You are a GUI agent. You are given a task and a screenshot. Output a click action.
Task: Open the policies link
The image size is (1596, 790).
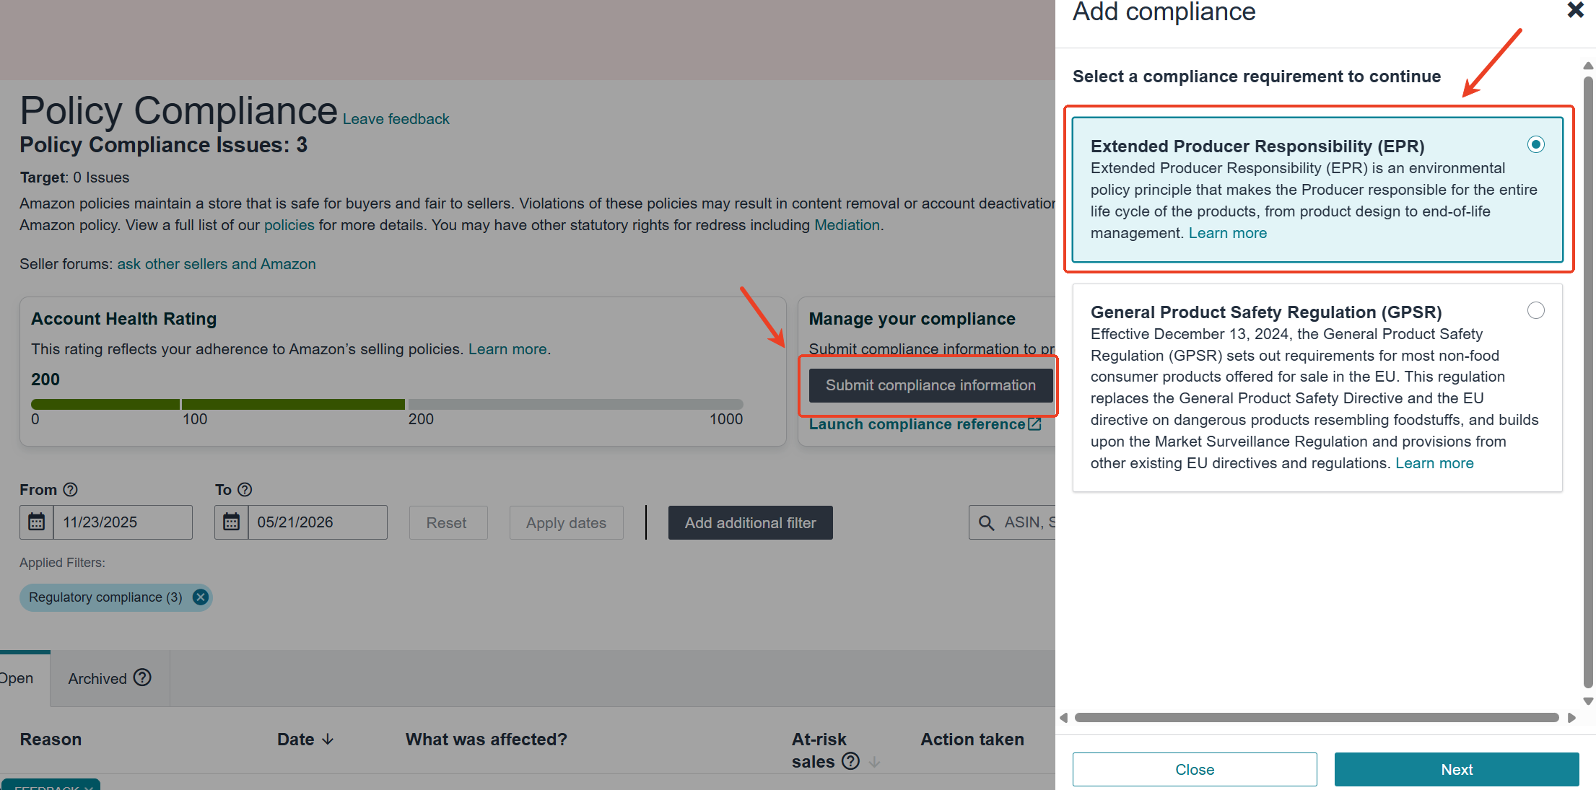click(289, 225)
